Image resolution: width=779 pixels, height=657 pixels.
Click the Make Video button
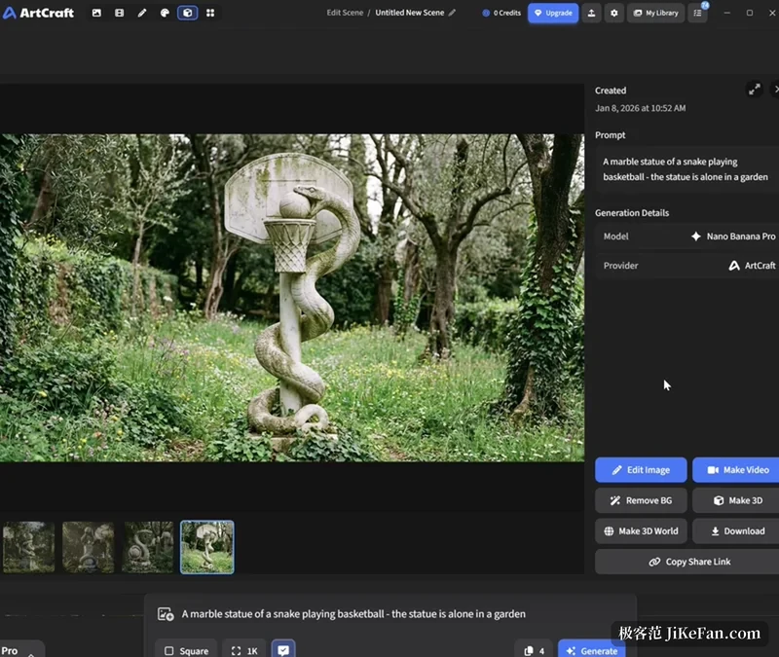tap(738, 470)
